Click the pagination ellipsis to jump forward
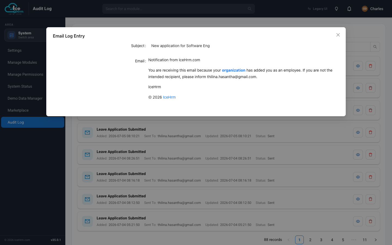392x245 pixels. coord(354,240)
